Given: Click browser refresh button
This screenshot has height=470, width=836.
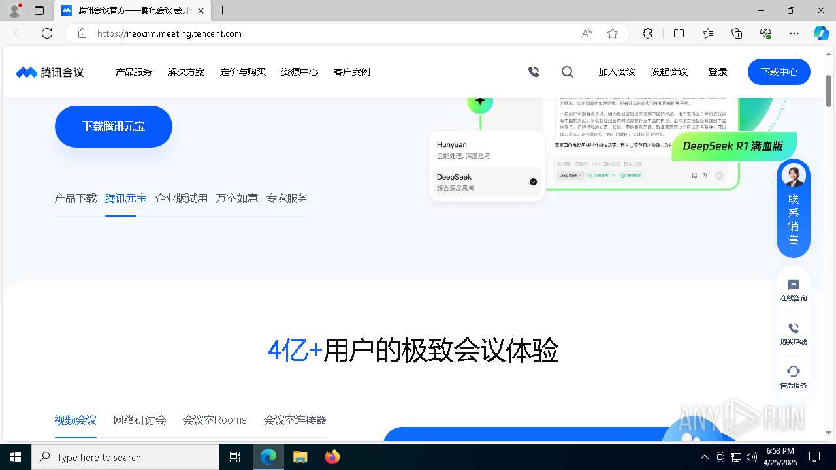Looking at the screenshot, I should click(x=47, y=33).
